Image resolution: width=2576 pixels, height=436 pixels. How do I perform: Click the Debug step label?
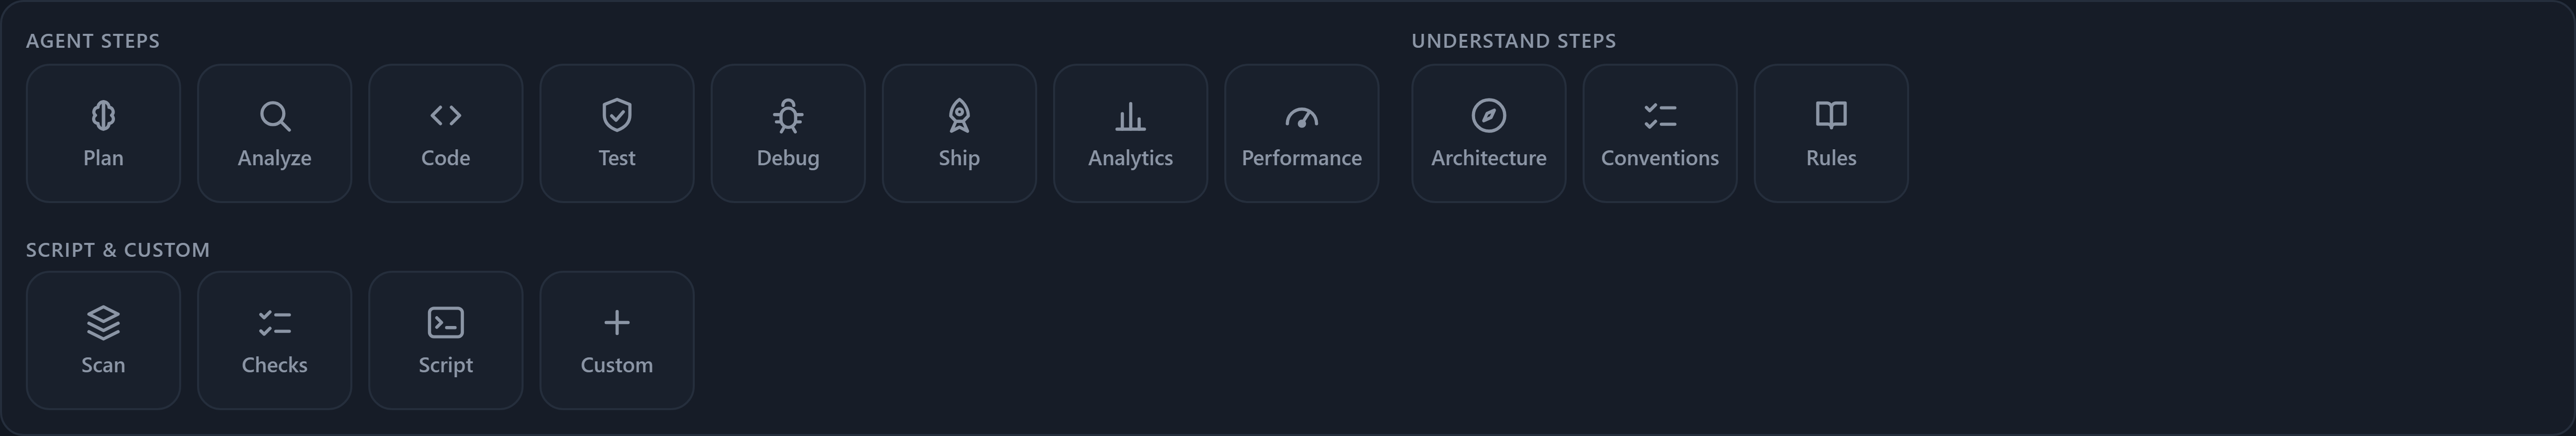[788, 158]
